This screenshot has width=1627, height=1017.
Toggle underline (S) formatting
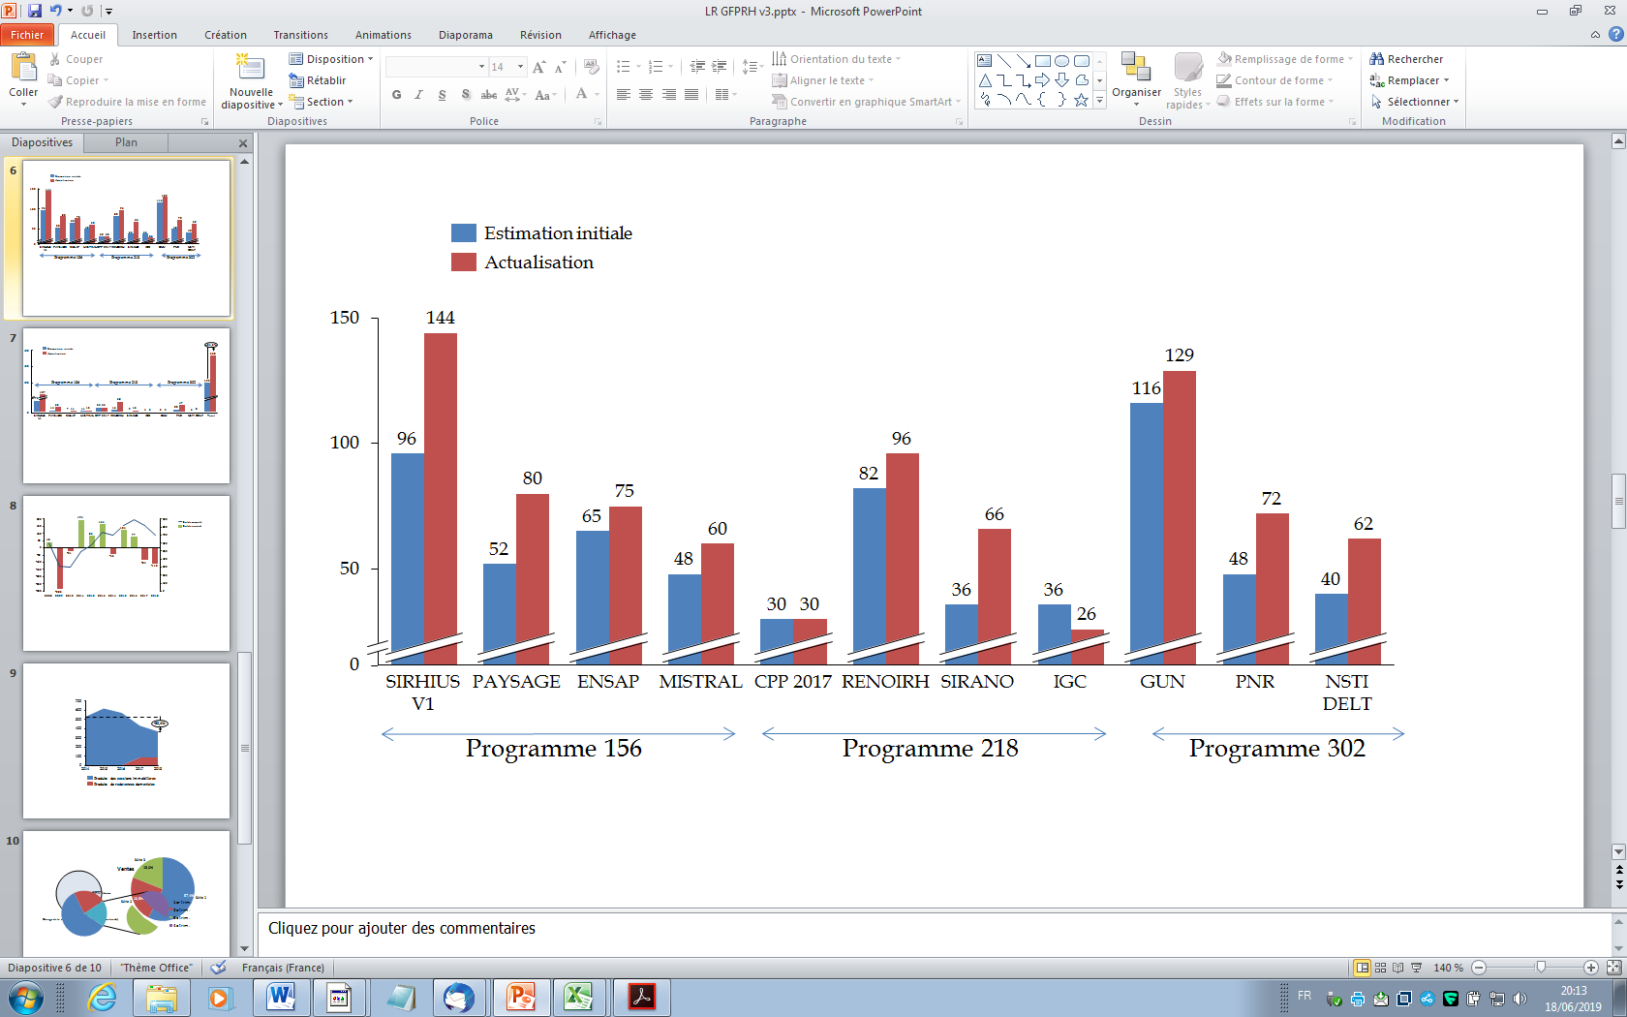coord(442,95)
